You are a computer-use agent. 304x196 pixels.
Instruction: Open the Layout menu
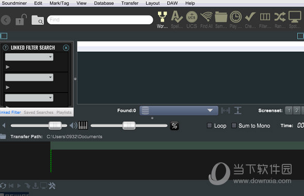tap(153, 3)
